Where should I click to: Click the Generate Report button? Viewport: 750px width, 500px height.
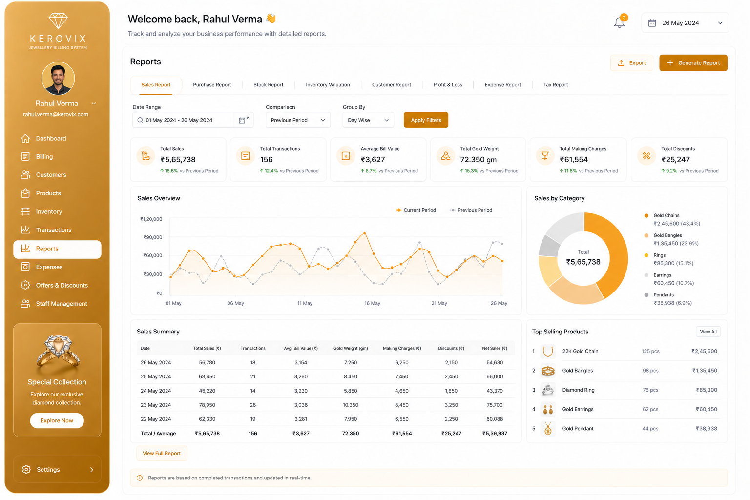(x=693, y=63)
